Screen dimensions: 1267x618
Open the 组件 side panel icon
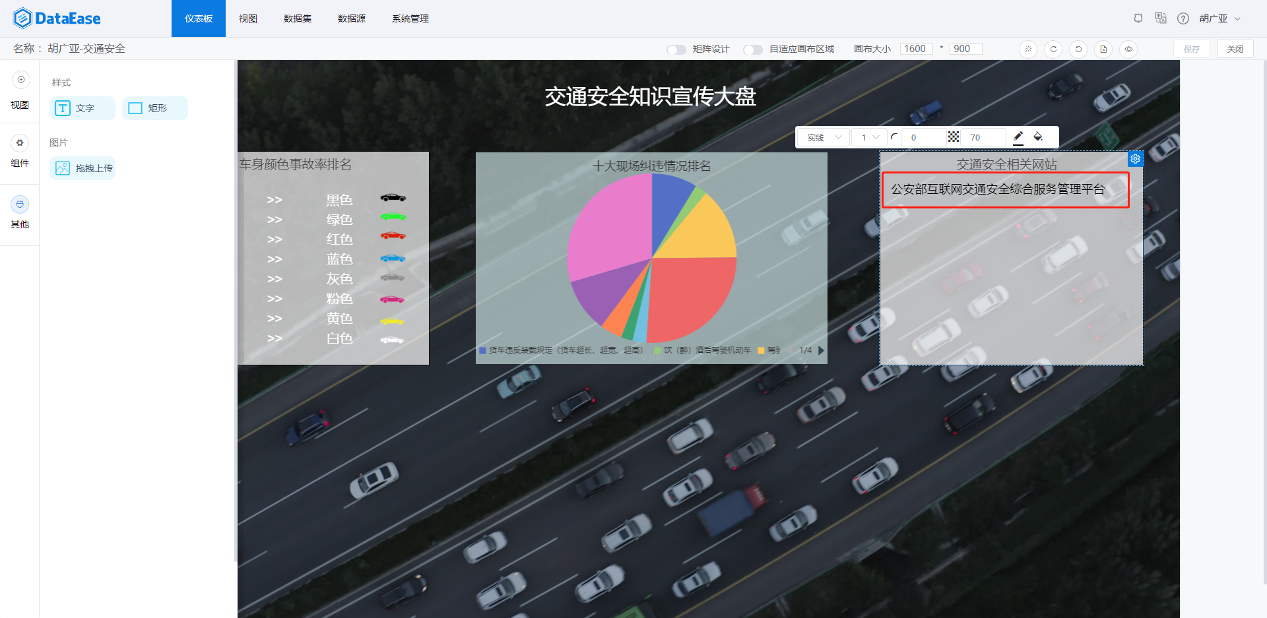(20, 142)
